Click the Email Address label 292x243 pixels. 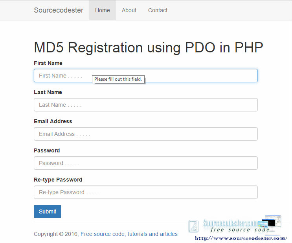53,121
